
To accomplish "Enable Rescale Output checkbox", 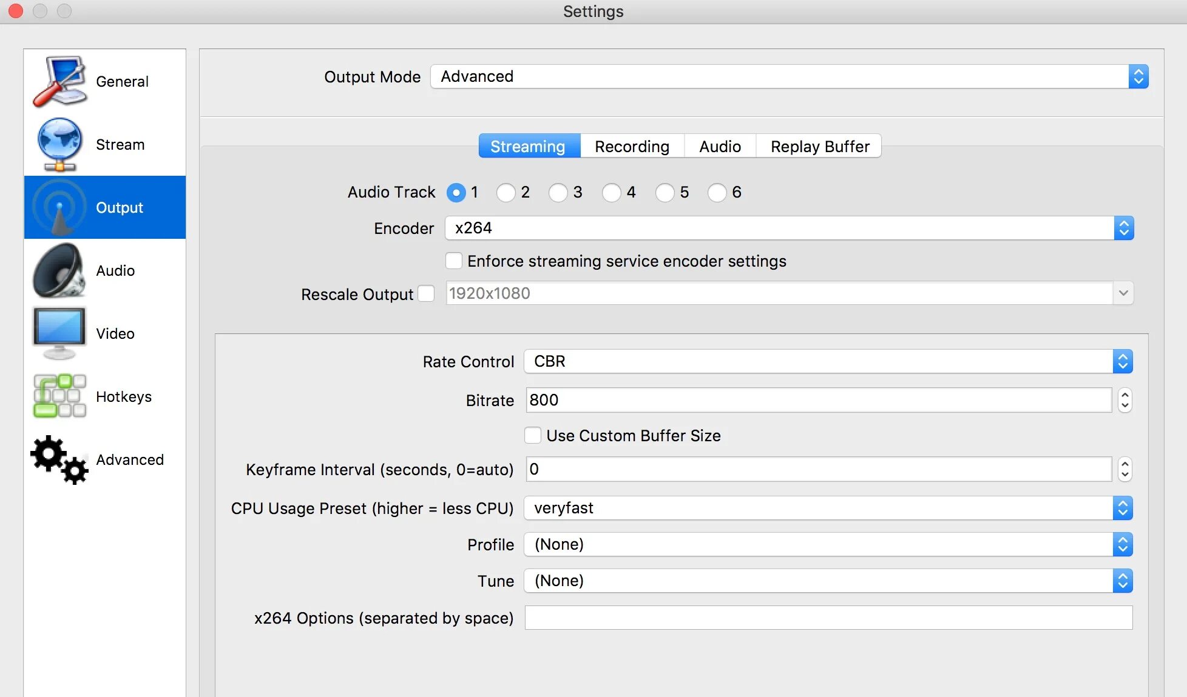I will (x=428, y=293).
